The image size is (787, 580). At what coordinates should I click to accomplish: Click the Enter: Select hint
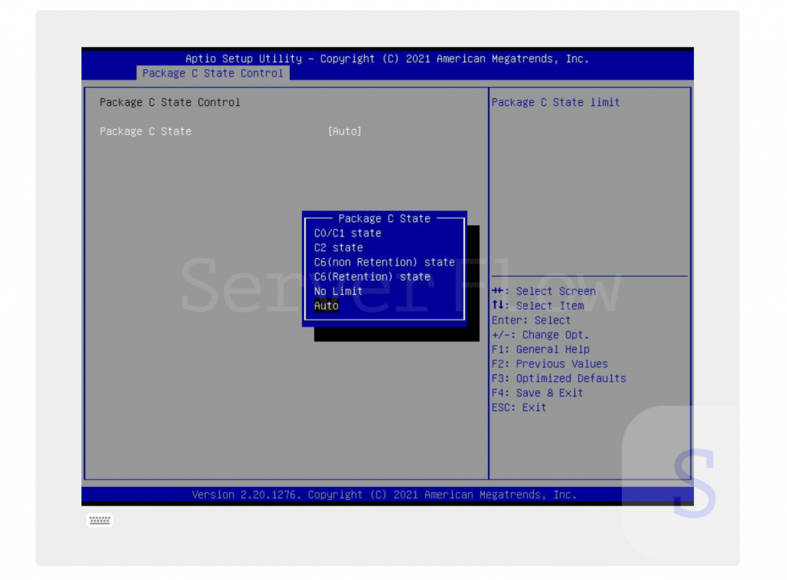click(x=531, y=320)
